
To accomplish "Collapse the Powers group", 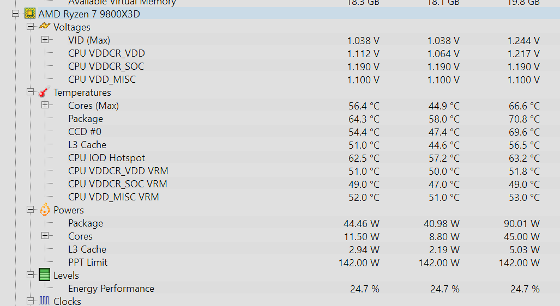I will (x=30, y=210).
